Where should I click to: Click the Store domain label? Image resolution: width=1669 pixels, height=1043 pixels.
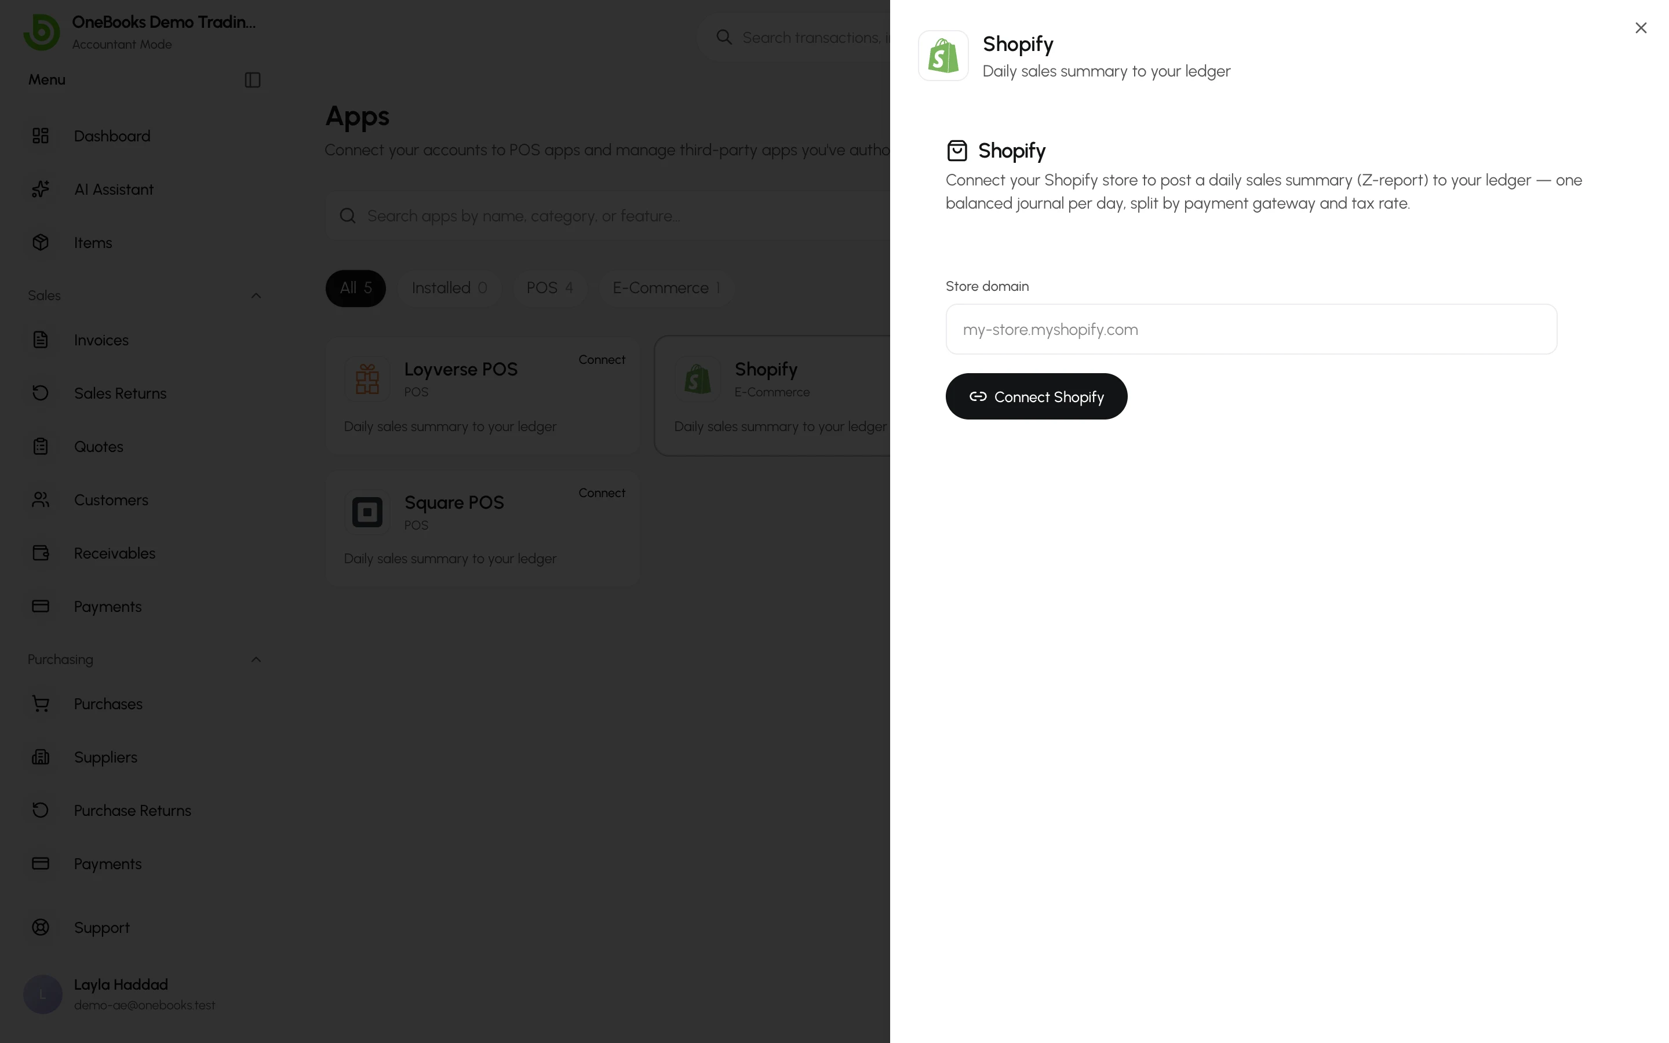pyautogui.click(x=987, y=286)
